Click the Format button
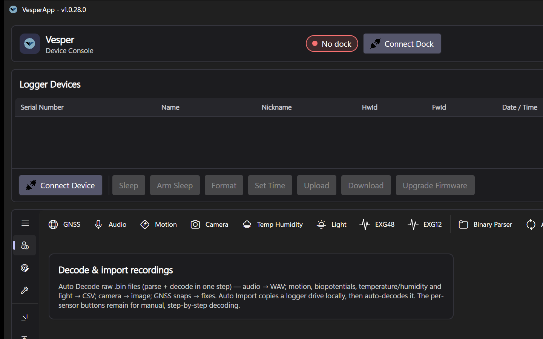This screenshot has width=543, height=339. click(224, 185)
